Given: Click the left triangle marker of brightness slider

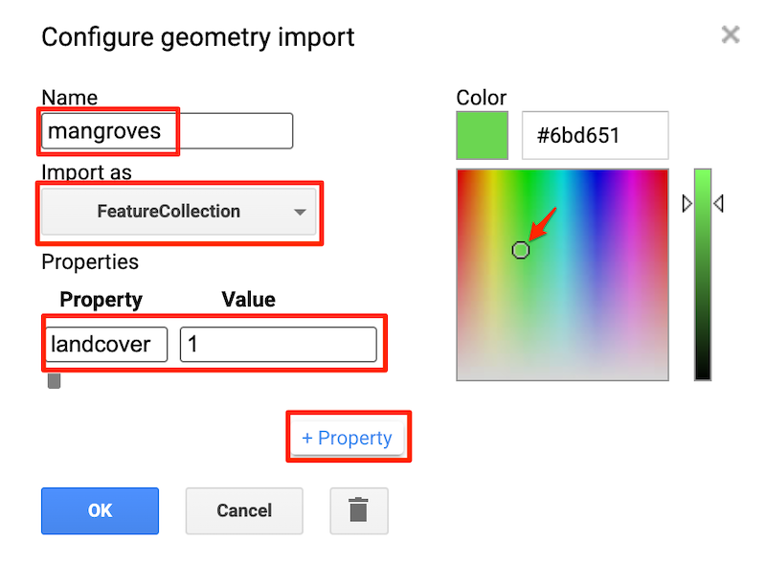Looking at the screenshot, I should pyautogui.click(x=686, y=204).
